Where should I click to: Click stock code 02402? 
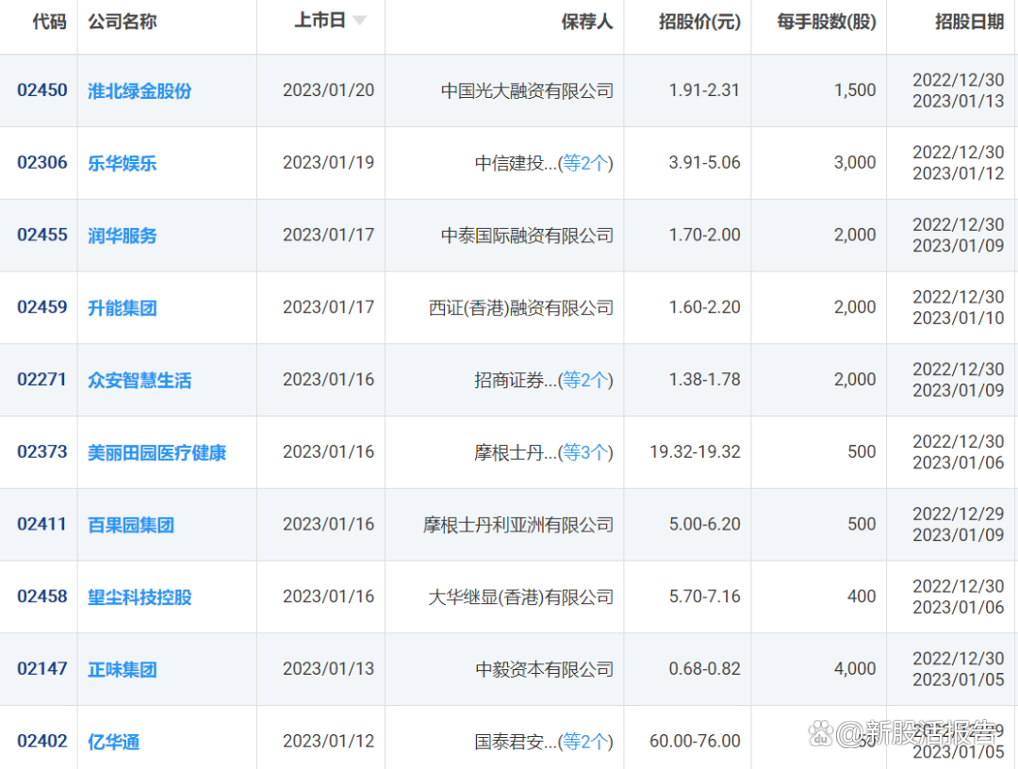click(x=42, y=741)
